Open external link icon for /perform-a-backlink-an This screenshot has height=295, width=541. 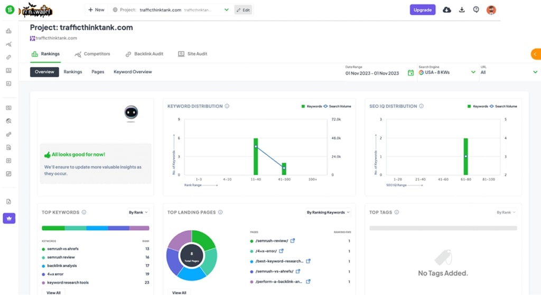click(x=308, y=281)
